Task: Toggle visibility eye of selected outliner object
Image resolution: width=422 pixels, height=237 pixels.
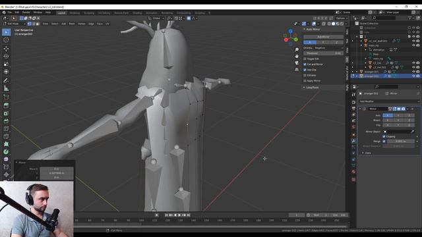Action: [413, 76]
